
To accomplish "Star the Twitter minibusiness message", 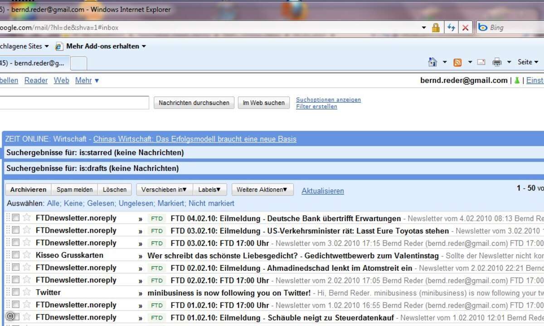I will (27, 292).
